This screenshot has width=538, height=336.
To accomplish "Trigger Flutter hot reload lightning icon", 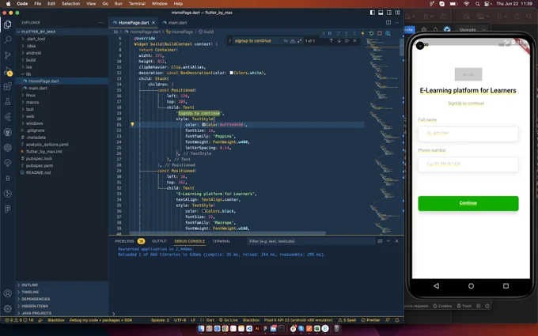I will [x=362, y=33].
